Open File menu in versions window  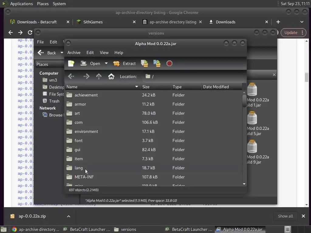point(40,42)
